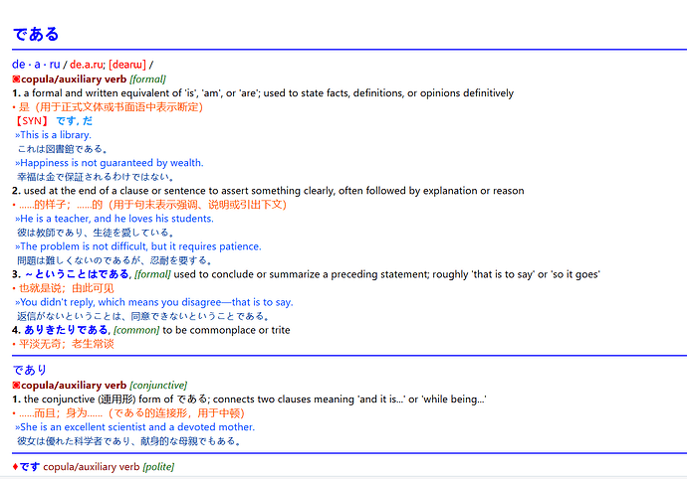Open the phrase link ありきたりである
687x479 pixels.
tap(66, 330)
